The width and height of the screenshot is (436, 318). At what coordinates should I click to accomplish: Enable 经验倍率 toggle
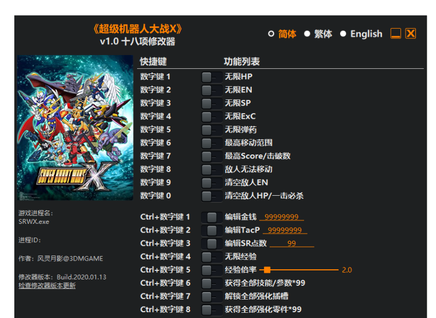point(212,270)
